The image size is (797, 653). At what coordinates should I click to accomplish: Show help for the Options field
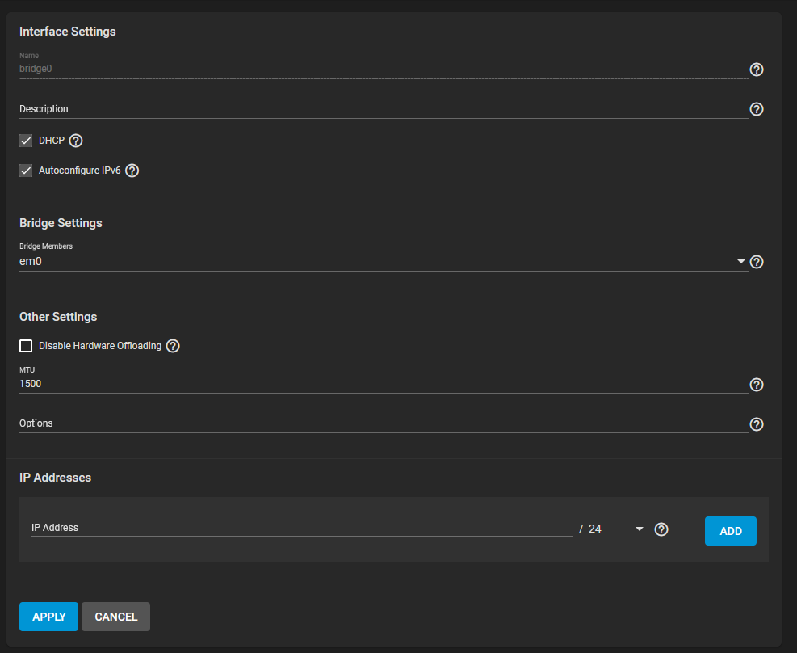pos(757,424)
